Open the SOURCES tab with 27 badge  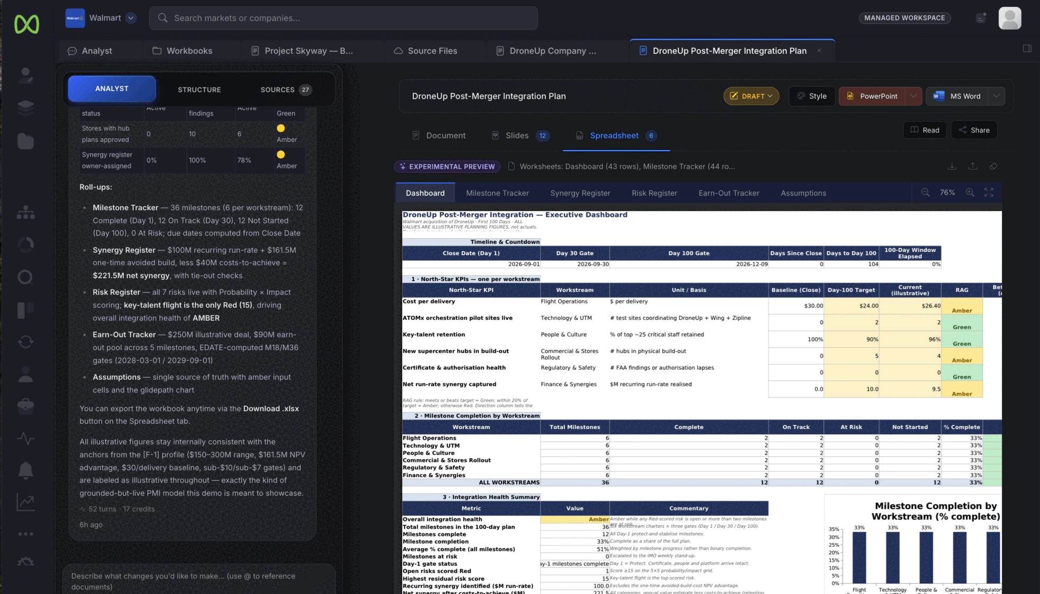(285, 90)
